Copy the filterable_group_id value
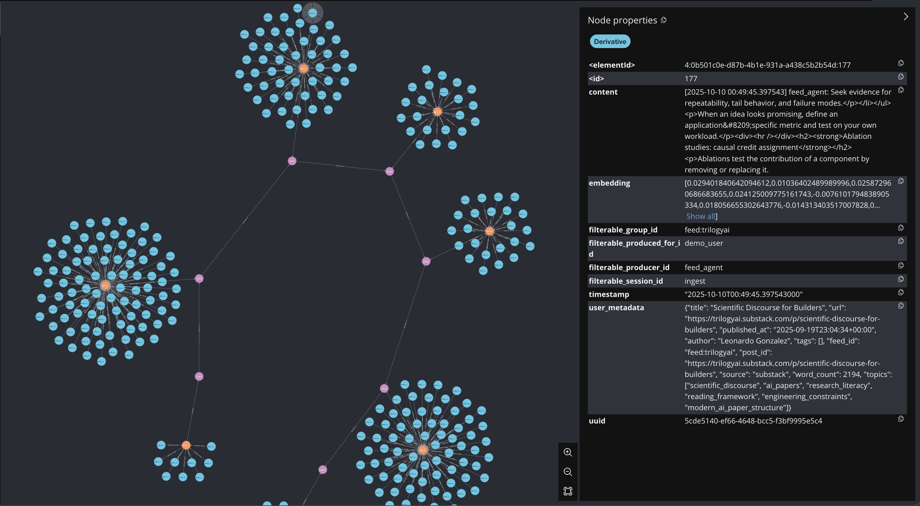The width and height of the screenshot is (920, 506). click(x=900, y=228)
